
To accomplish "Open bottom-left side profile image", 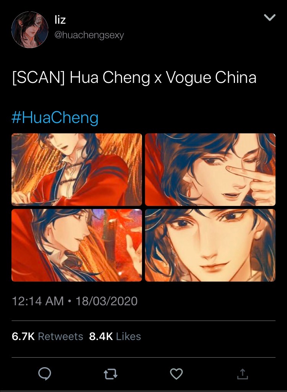I will coord(77,245).
